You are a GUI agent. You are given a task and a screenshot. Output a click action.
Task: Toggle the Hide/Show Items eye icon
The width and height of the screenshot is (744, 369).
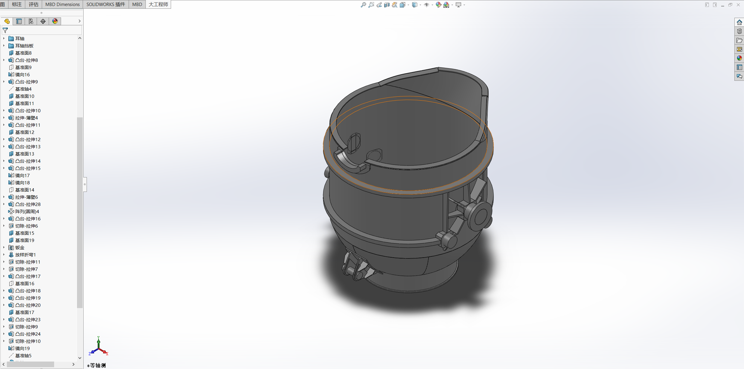pyautogui.click(x=426, y=5)
